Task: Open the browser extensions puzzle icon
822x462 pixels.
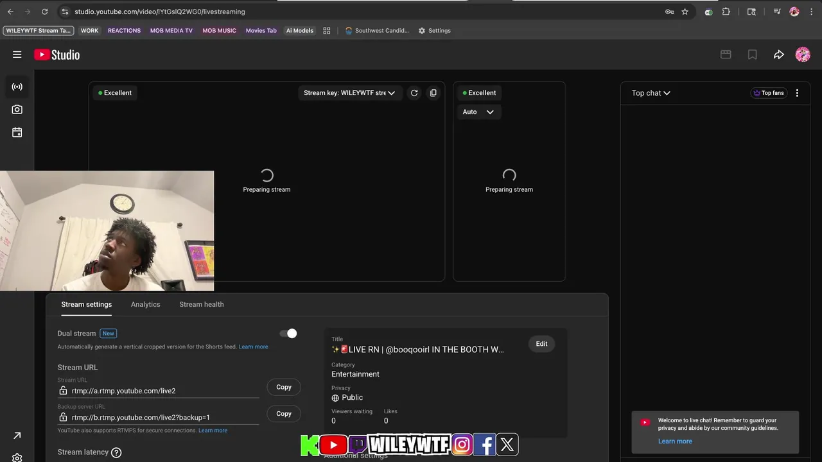Action: 726,12
